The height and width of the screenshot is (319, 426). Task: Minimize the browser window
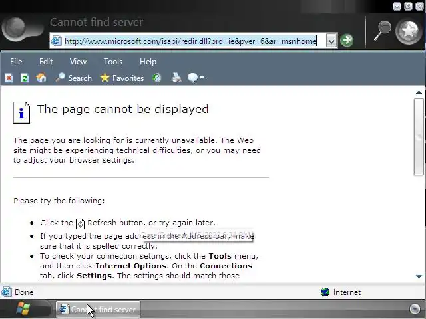point(397,6)
